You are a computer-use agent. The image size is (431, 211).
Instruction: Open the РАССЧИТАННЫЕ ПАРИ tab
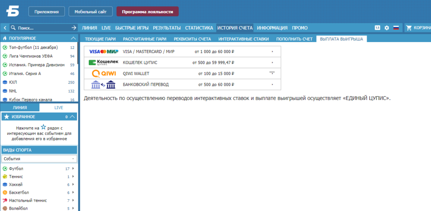coord(145,39)
